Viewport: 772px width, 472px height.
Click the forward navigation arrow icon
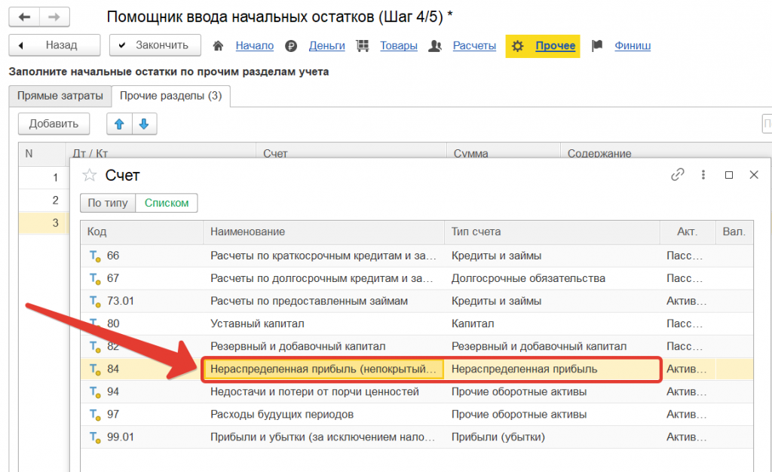point(54,17)
